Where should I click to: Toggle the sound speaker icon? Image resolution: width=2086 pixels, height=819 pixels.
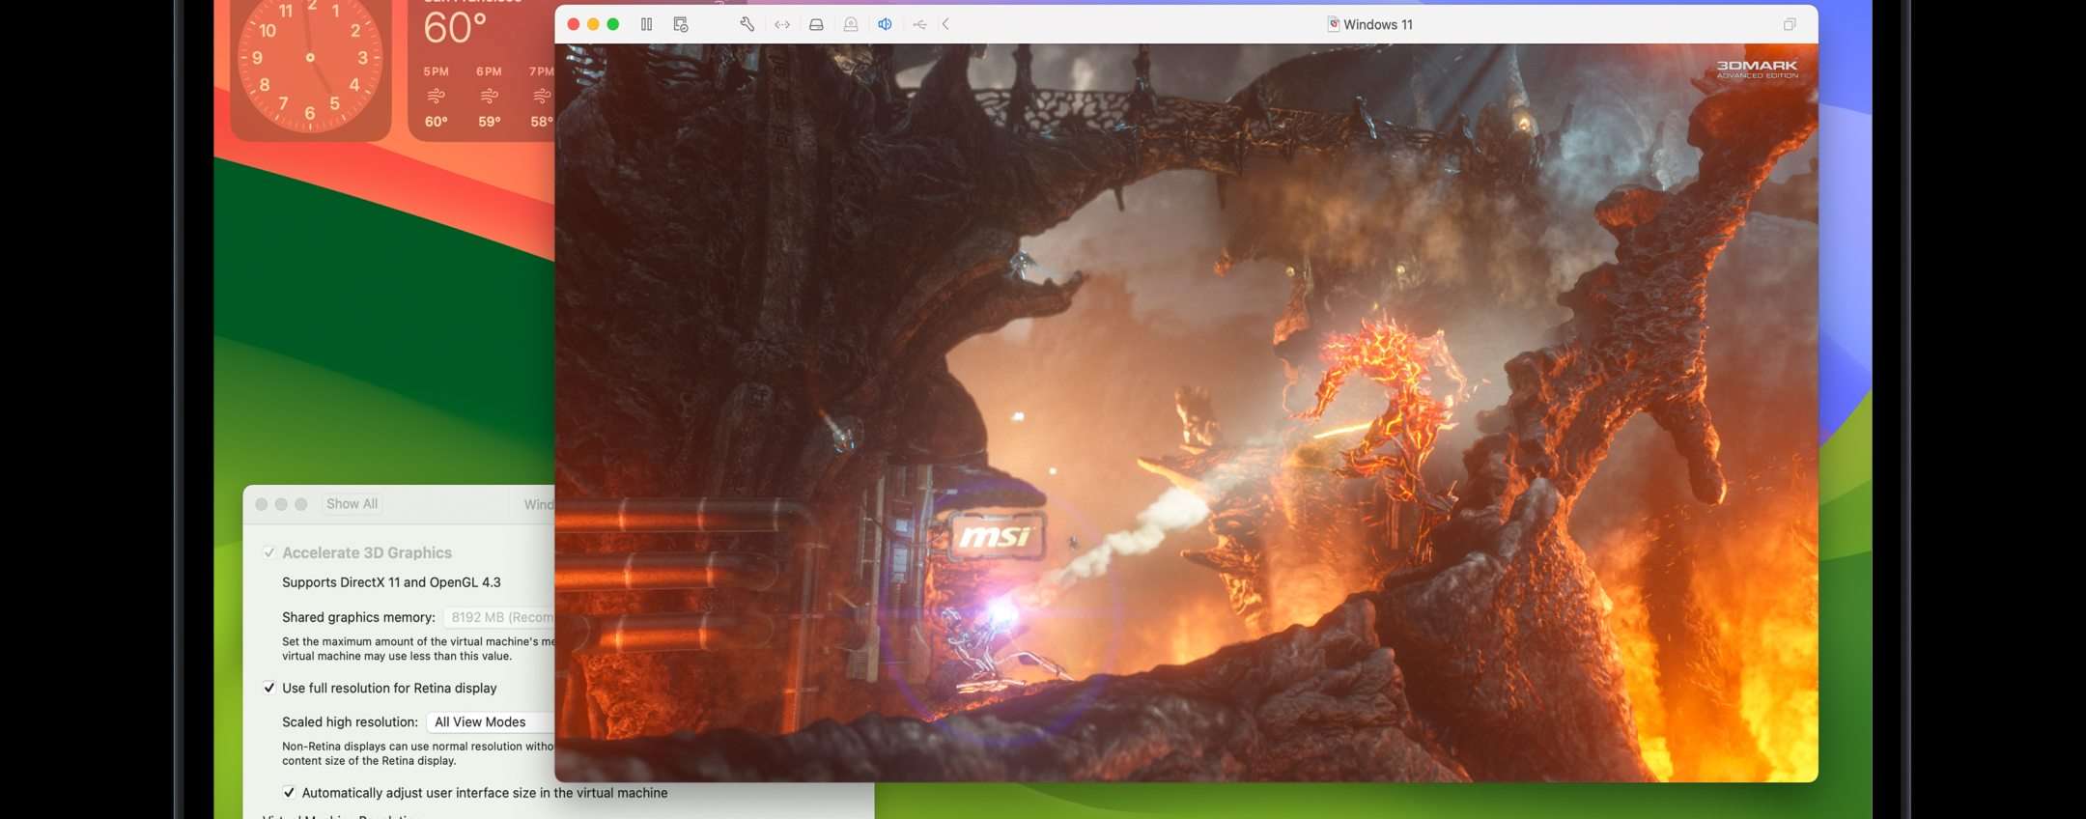[x=885, y=24]
